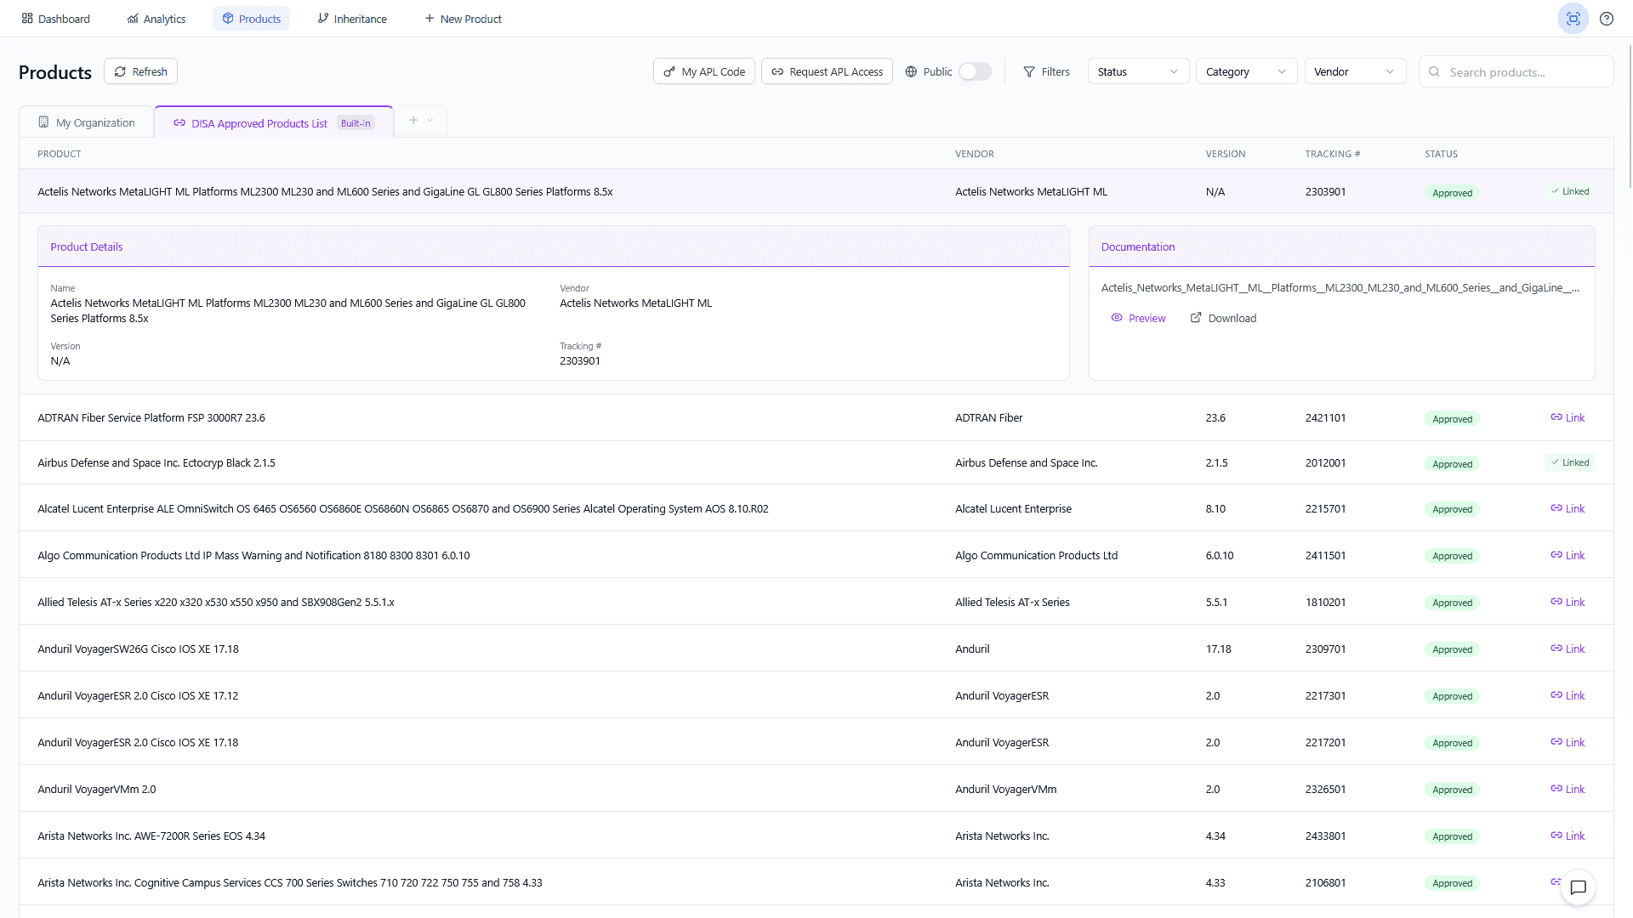1633x918 pixels.
Task: Click Request APL Access button
Action: 827,71
